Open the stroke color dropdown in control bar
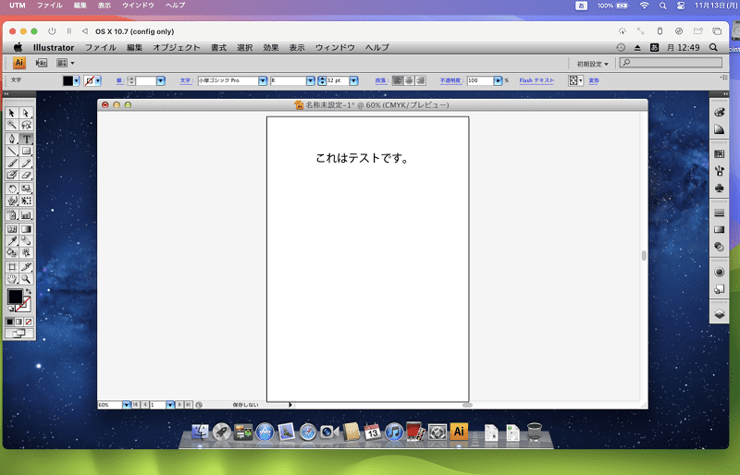The image size is (740, 475). click(98, 80)
